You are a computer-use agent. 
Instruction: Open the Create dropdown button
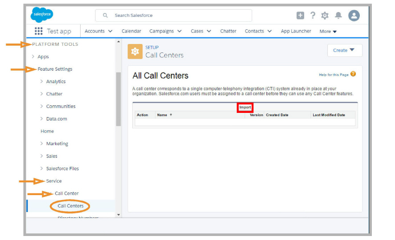345,50
